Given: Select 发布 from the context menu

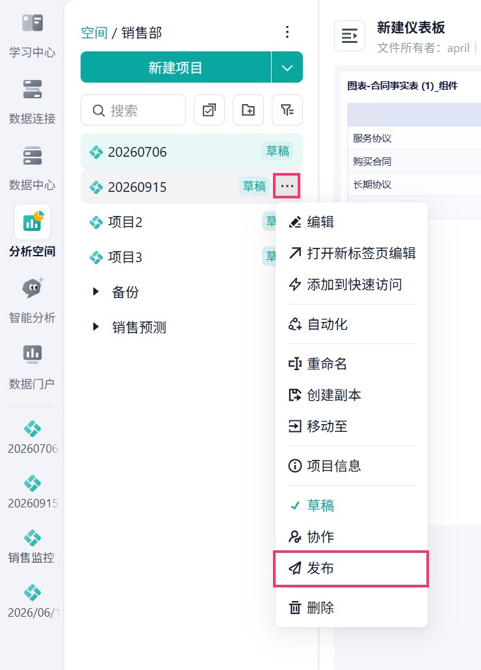Looking at the screenshot, I should [x=351, y=569].
